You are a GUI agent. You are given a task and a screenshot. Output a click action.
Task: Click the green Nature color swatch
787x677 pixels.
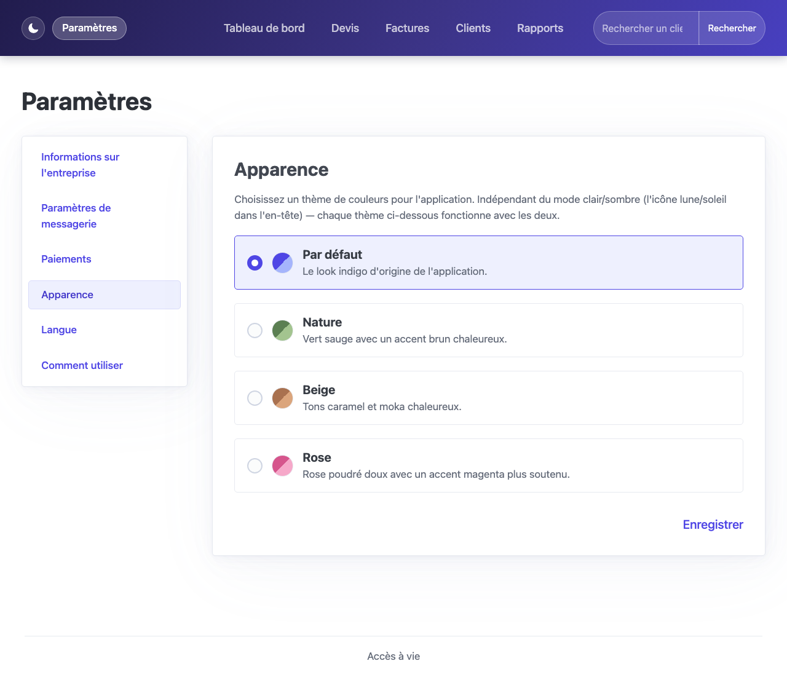point(282,330)
